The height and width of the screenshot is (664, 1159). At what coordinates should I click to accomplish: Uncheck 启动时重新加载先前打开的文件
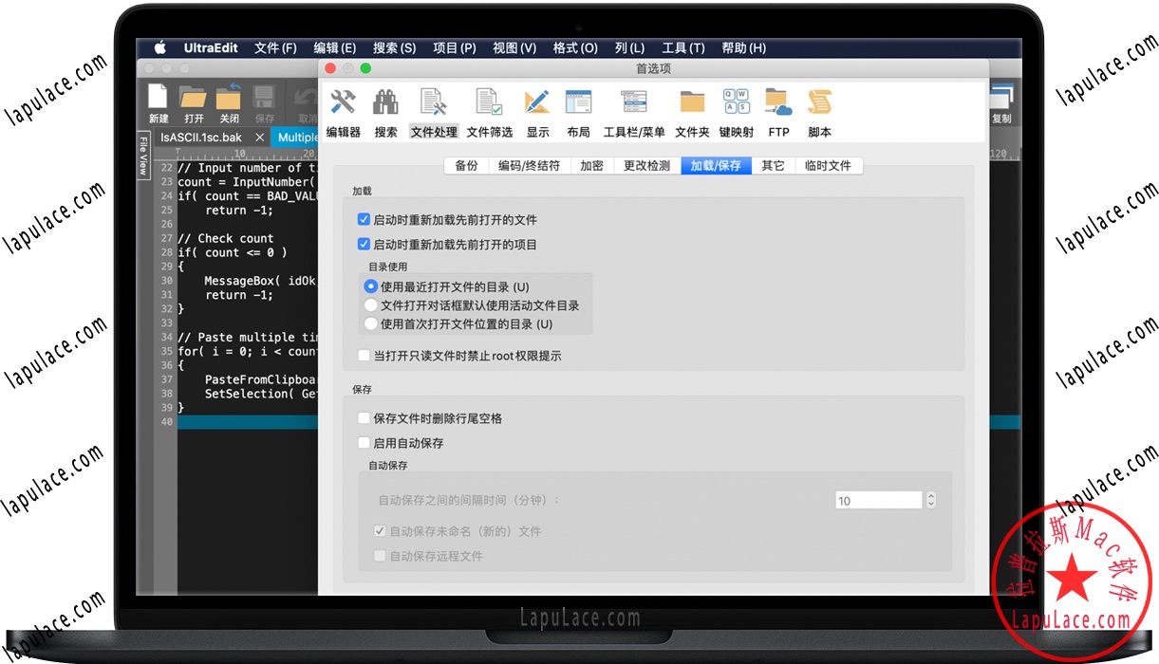coord(364,219)
